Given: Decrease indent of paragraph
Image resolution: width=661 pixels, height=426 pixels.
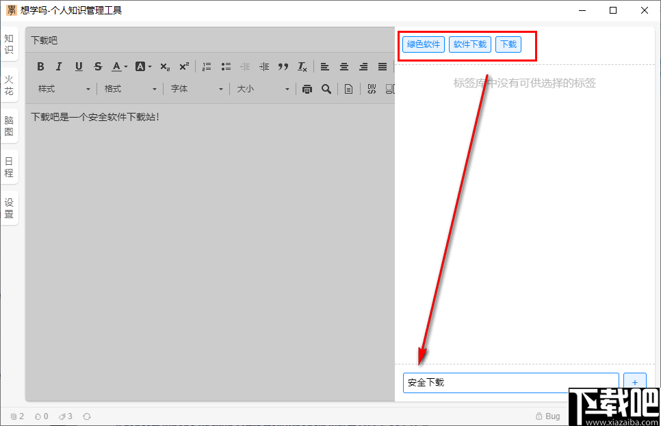Looking at the screenshot, I should tap(245, 66).
